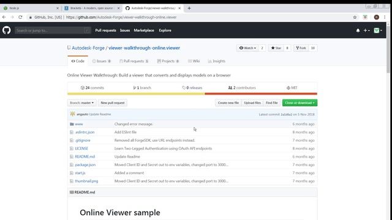Select the Code tab
The width and height of the screenshot is (392, 220).
tap(78, 61)
